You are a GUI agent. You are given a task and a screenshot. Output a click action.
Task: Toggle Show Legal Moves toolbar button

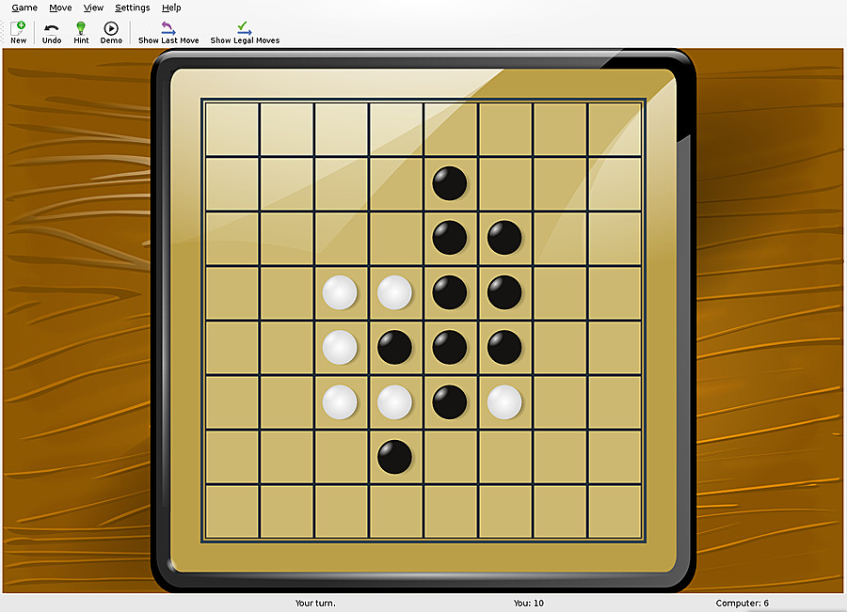245,33
